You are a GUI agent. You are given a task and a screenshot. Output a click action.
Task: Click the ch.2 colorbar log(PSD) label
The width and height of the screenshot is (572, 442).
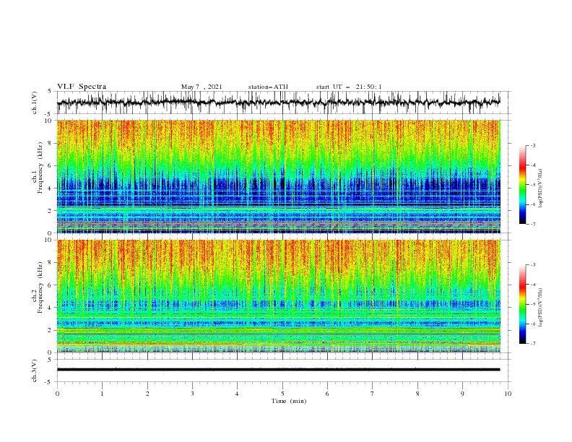coord(540,308)
